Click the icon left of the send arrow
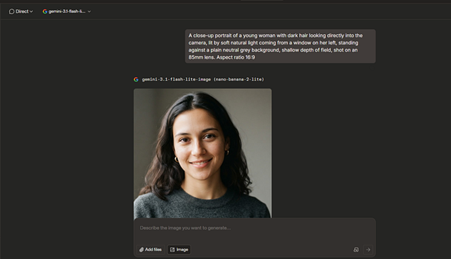This screenshot has height=259, width=451. tap(356, 249)
